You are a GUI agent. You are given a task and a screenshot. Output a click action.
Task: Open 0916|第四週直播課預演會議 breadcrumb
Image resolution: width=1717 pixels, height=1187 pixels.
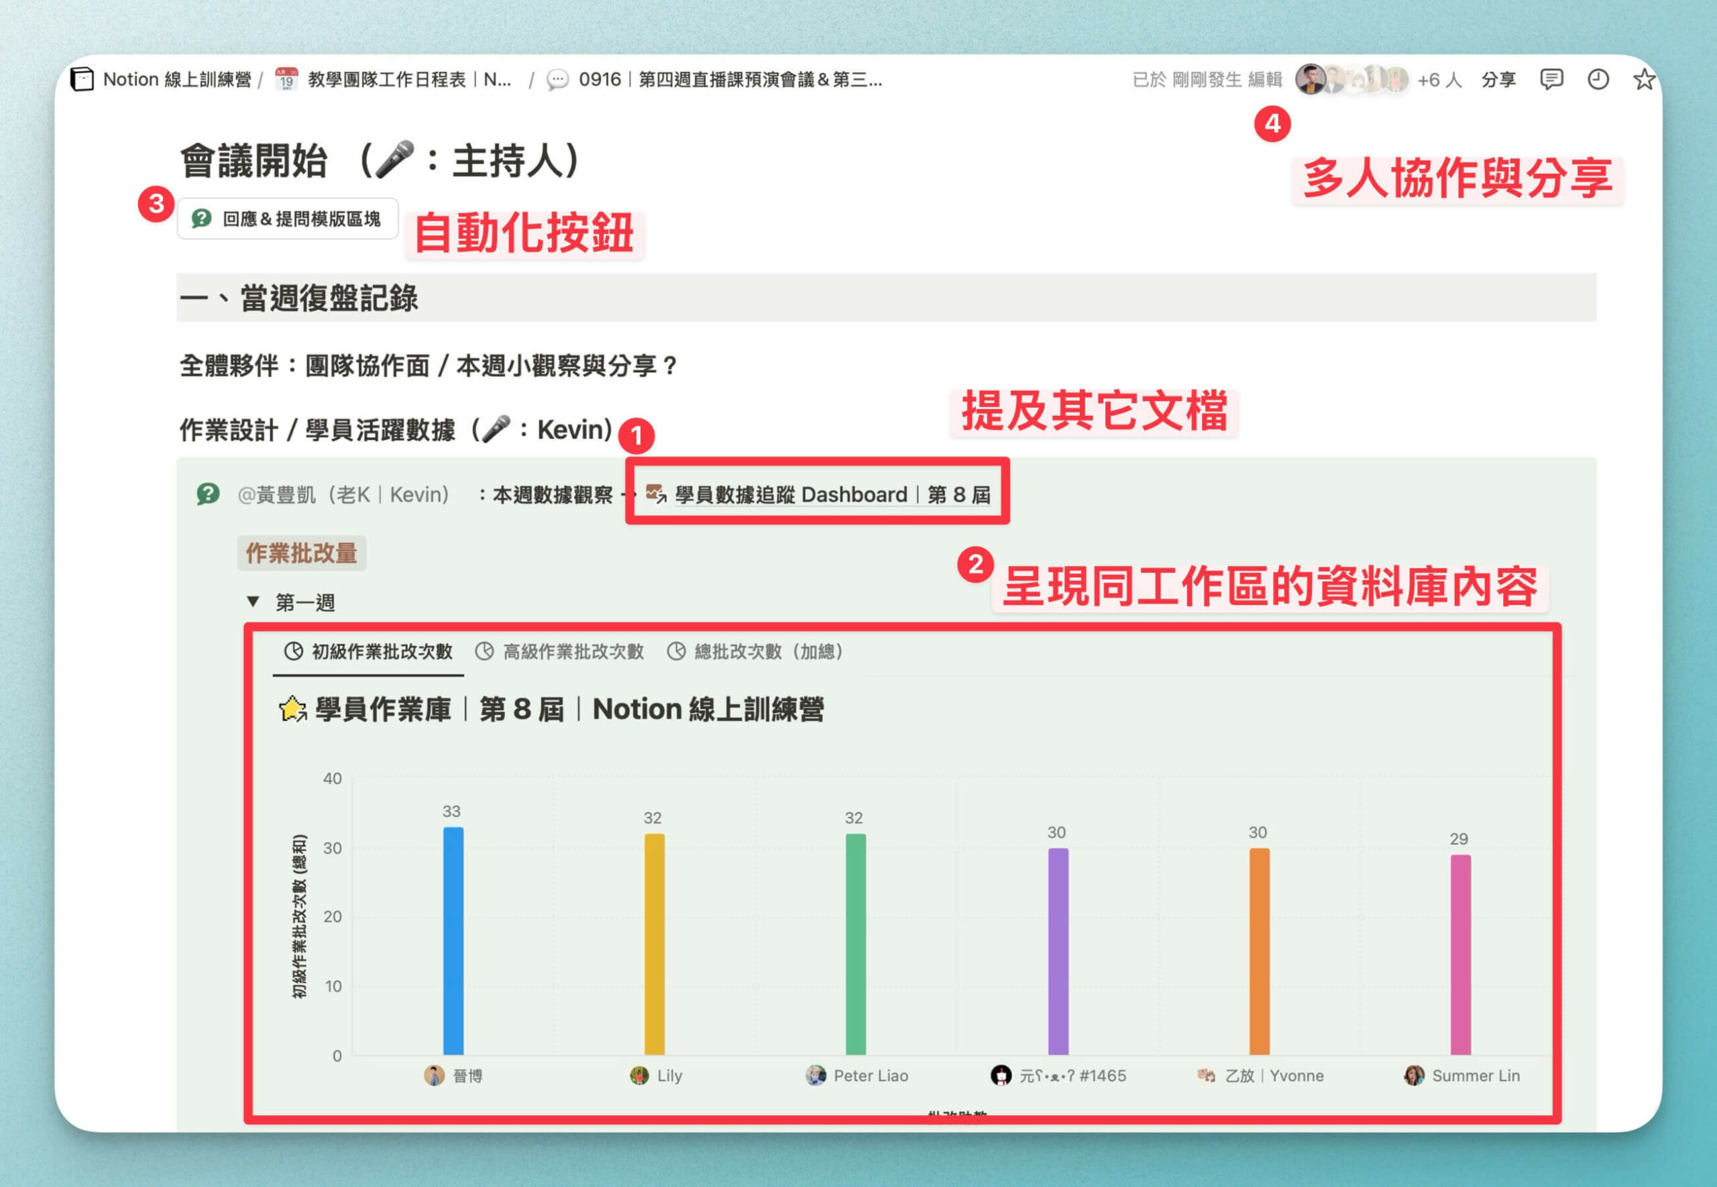point(730,79)
